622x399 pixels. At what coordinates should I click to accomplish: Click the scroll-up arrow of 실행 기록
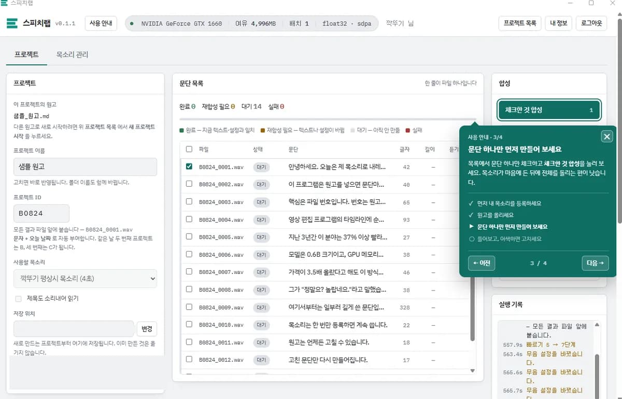click(597, 325)
